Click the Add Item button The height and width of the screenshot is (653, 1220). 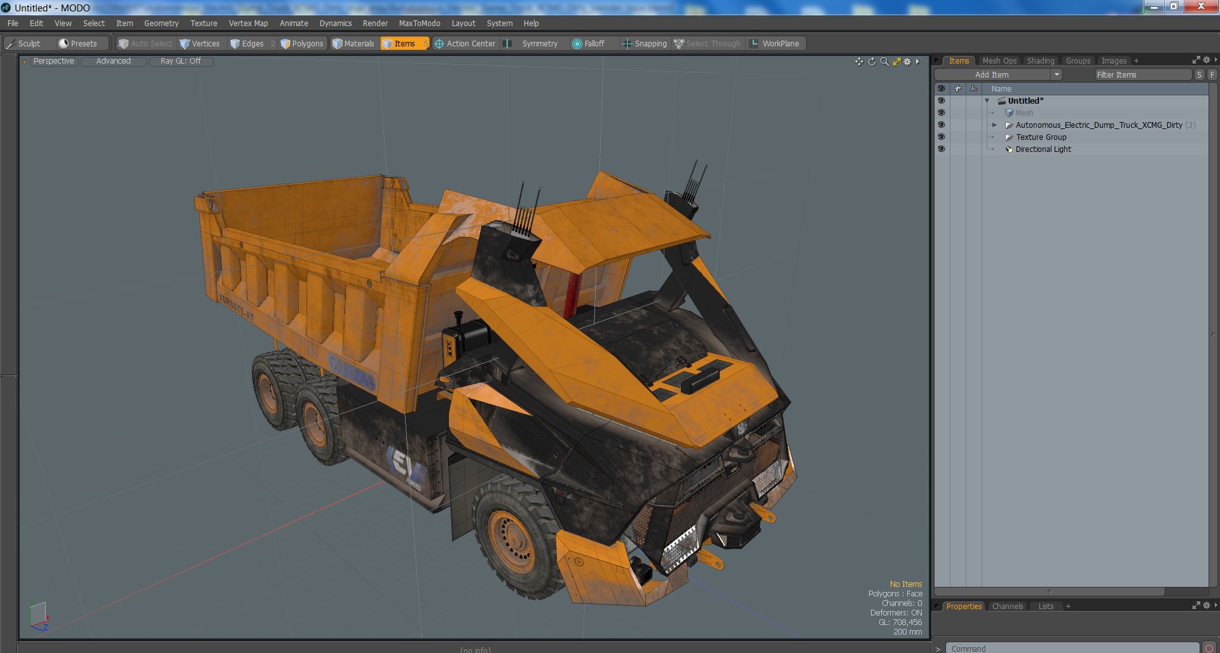tap(992, 74)
